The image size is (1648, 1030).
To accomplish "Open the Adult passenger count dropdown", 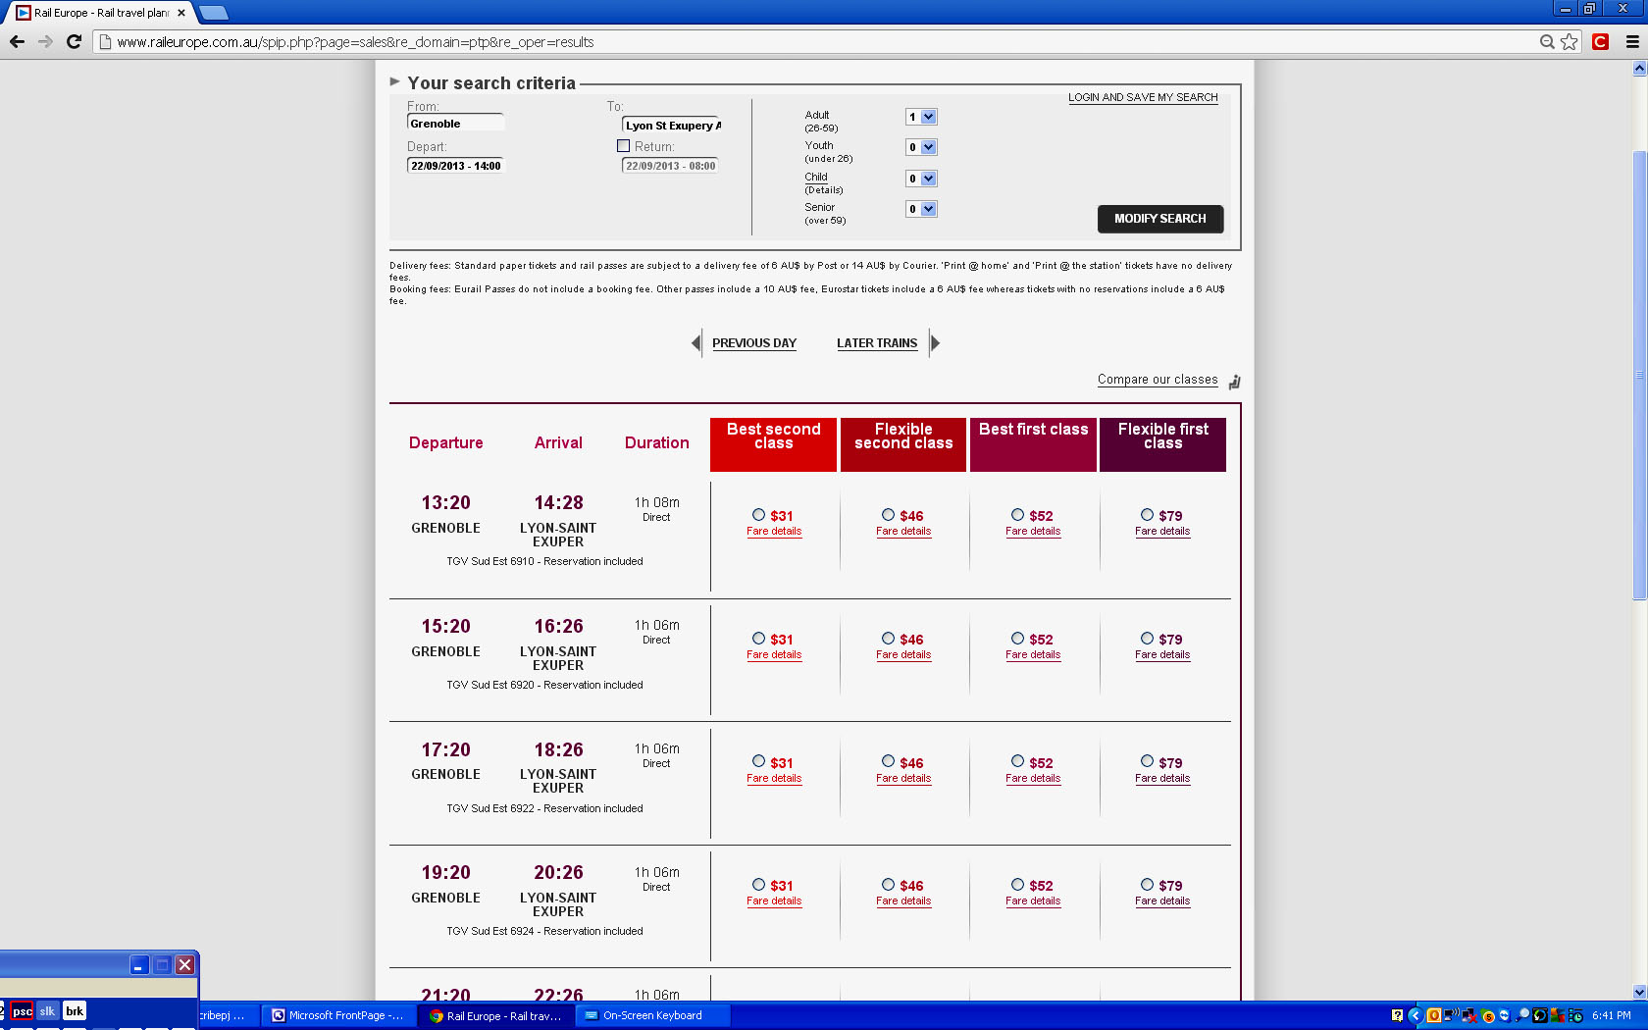I will 921,117.
